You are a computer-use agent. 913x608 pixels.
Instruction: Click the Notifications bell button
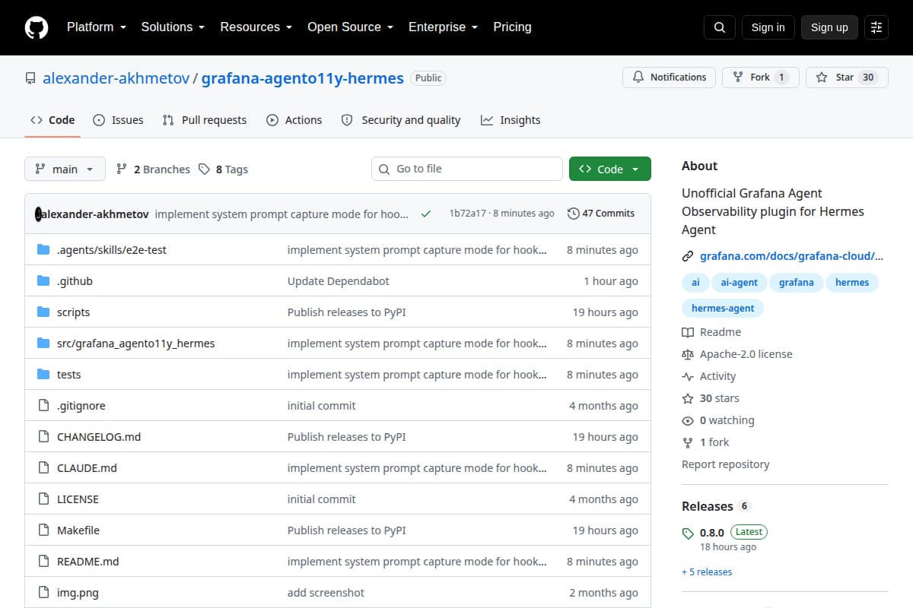(670, 78)
